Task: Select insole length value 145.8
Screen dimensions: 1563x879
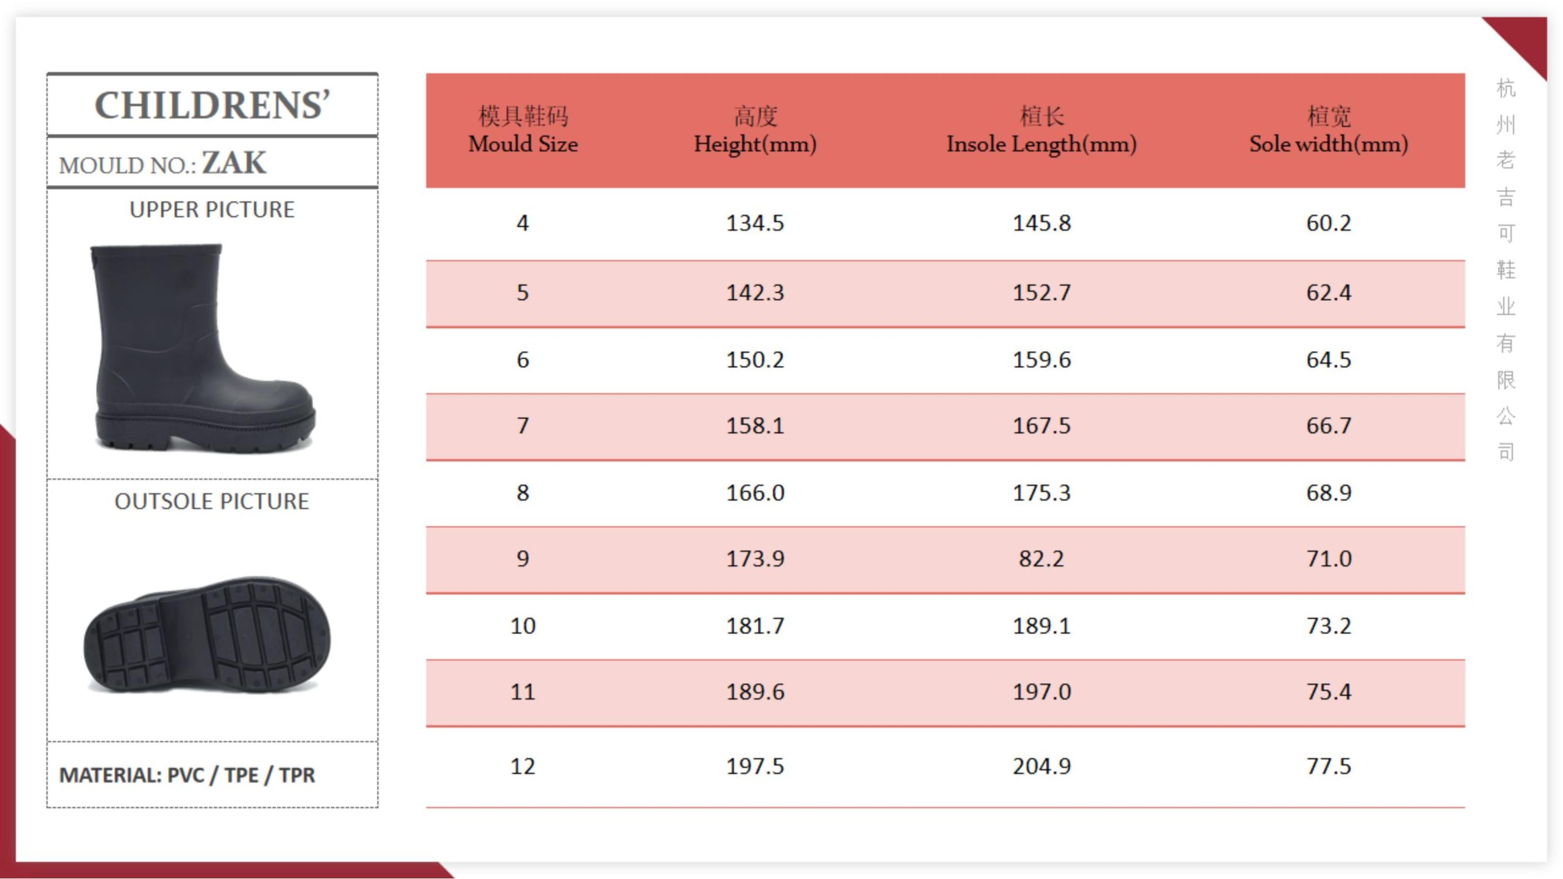Action: pyautogui.click(x=1042, y=223)
